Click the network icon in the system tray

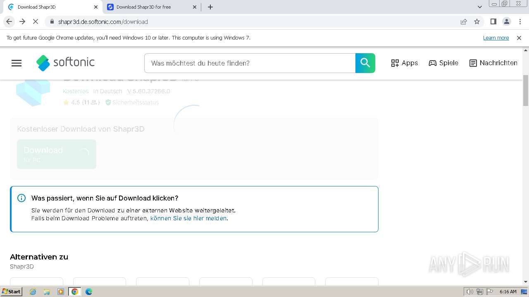coord(479,292)
